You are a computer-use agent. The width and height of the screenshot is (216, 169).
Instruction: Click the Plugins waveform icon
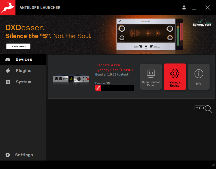click(8, 71)
